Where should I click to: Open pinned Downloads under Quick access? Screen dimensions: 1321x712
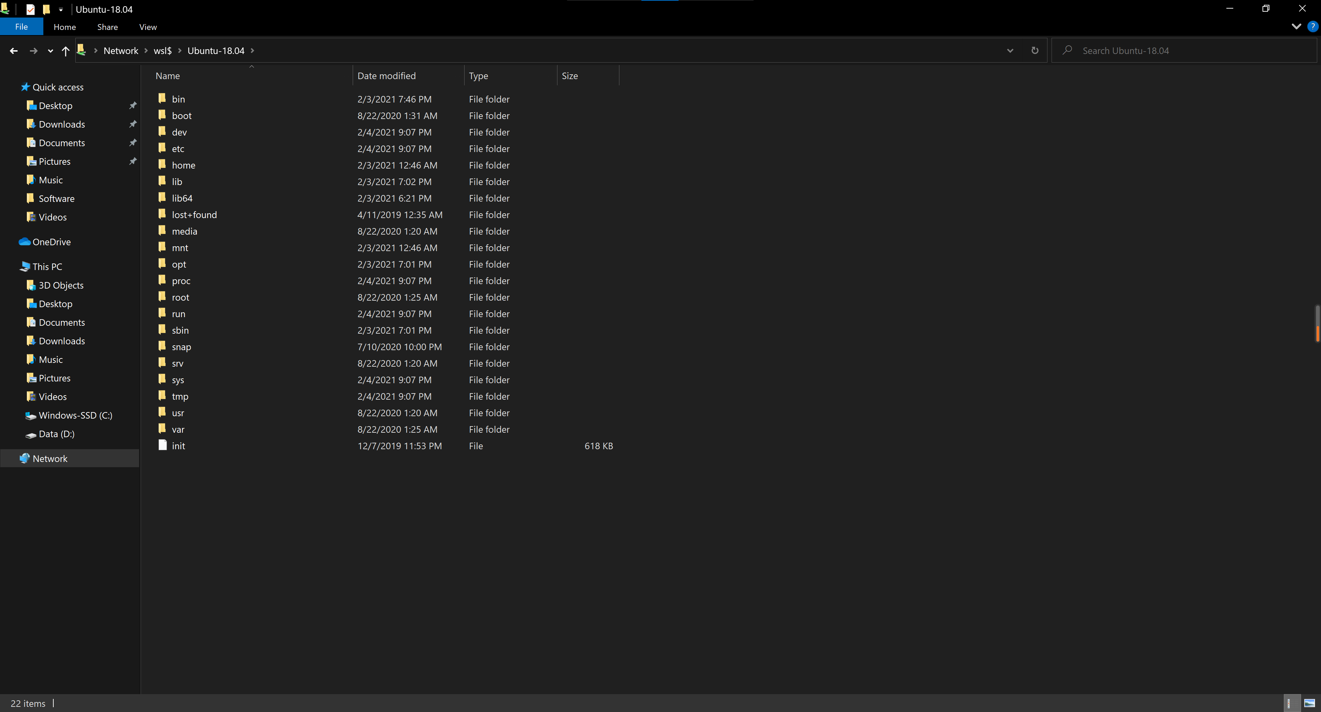click(x=62, y=124)
